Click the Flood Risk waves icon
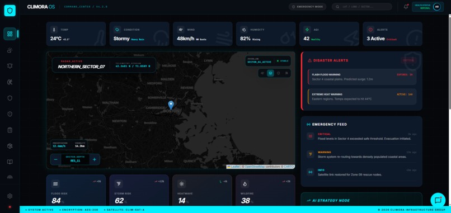451x213 pixels. click(55, 184)
